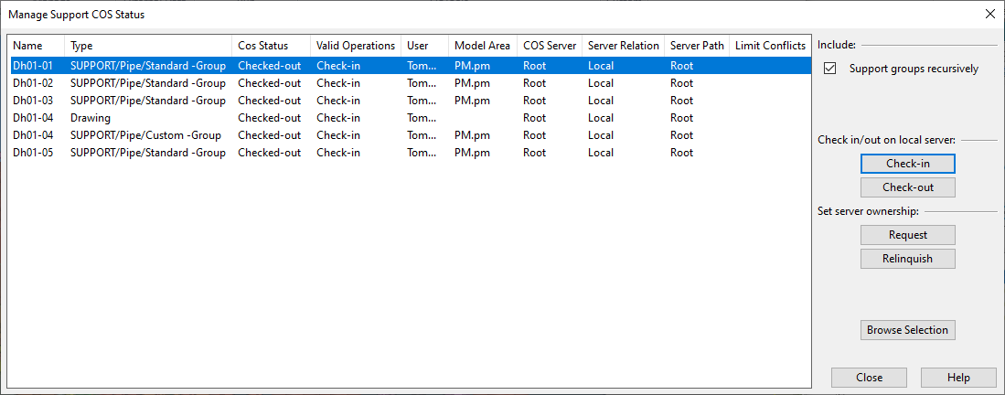The image size is (1005, 395).
Task: Click Request server ownership button
Action: (x=907, y=235)
